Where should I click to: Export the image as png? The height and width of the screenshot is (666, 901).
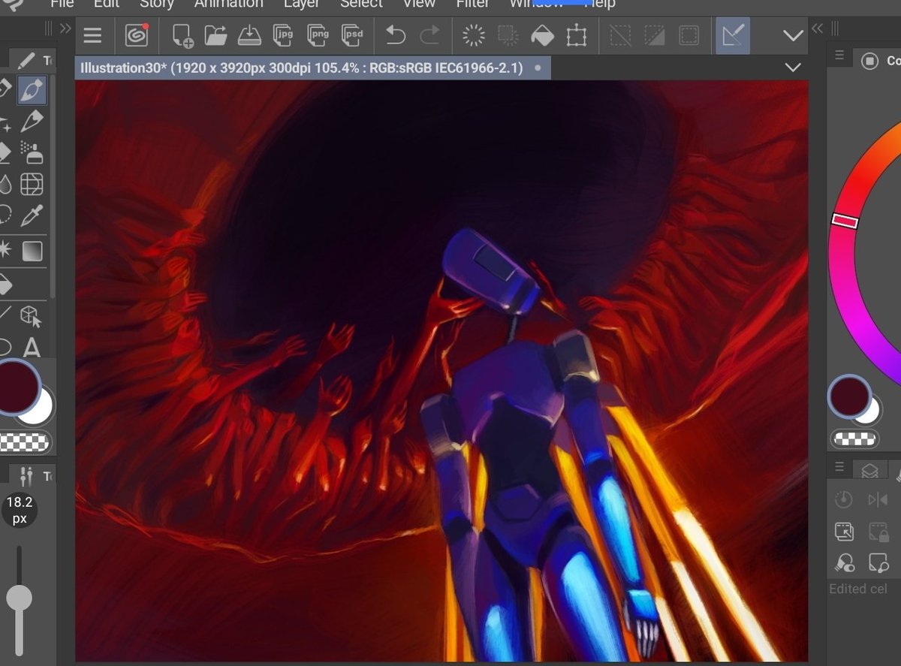318,35
